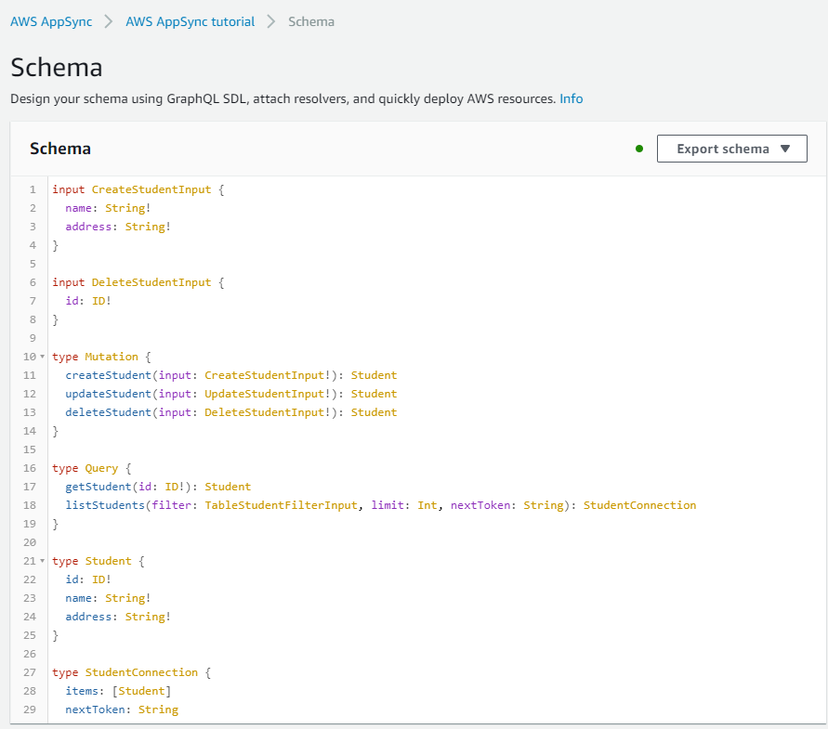Image resolution: width=828 pixels, height=729 pixels.
Task: Click the Schema breadcrumb item
Action: [311, 21]
